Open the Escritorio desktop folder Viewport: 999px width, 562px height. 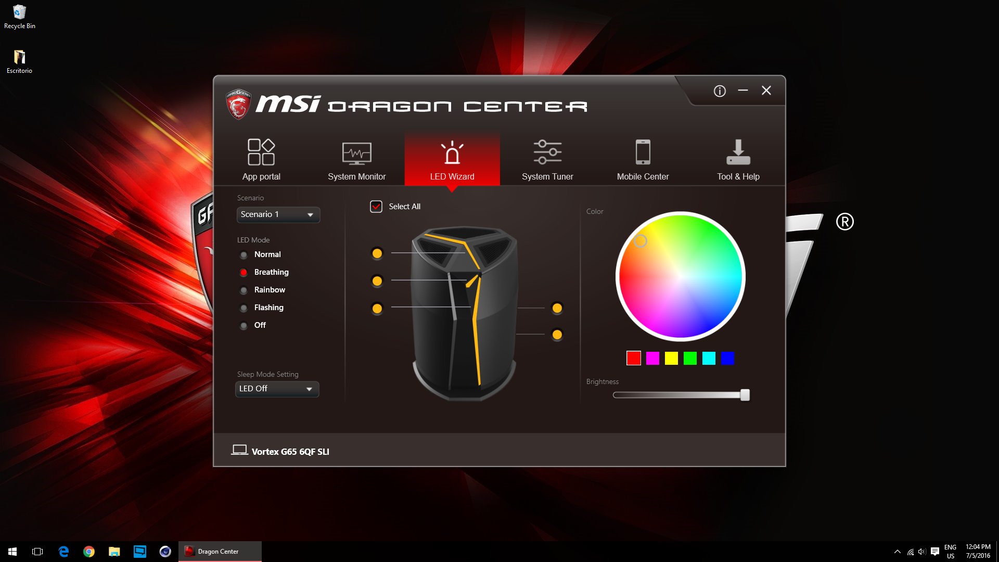[x=19, y=61]
